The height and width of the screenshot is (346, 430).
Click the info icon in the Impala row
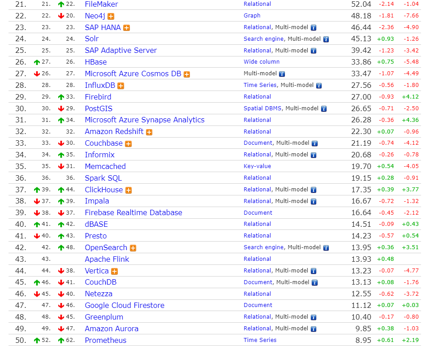(x=314, y=201)
